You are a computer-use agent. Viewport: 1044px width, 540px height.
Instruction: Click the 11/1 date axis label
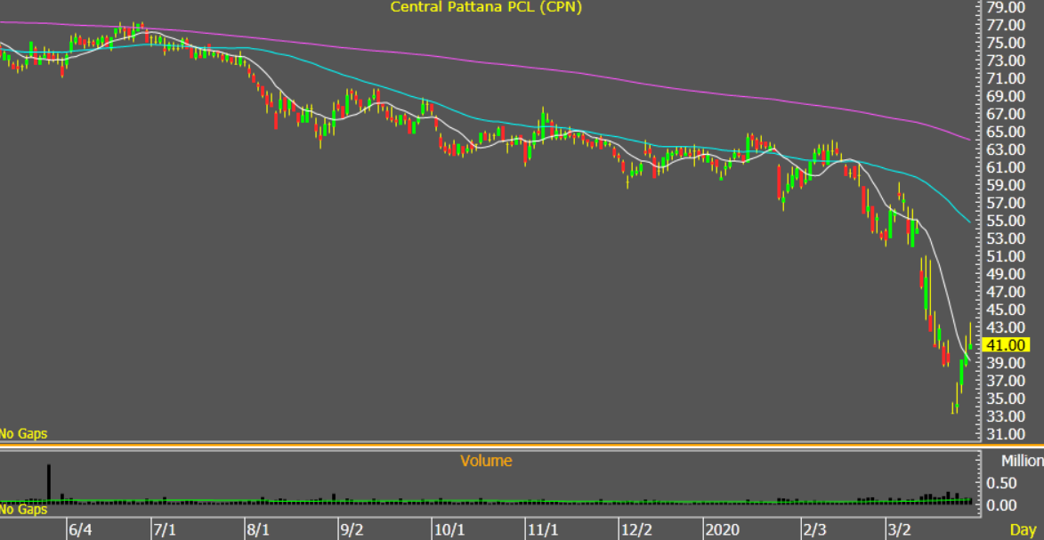click(x=543, y=530)
